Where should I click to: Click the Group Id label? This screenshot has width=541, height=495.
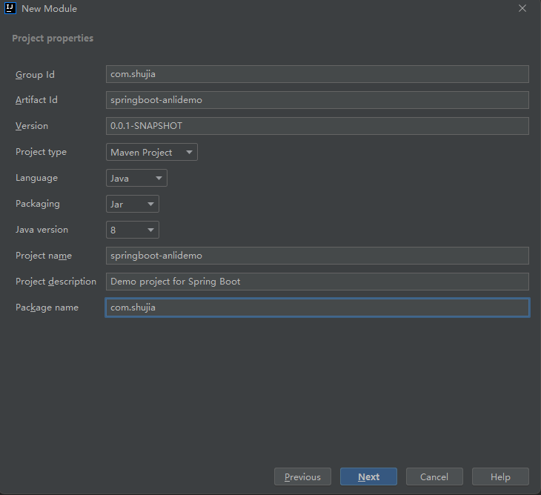(35, 75)
